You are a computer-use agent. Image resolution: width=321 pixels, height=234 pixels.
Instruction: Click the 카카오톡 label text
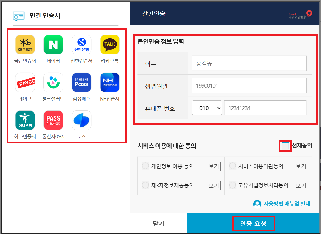click(x=110, y=61)
